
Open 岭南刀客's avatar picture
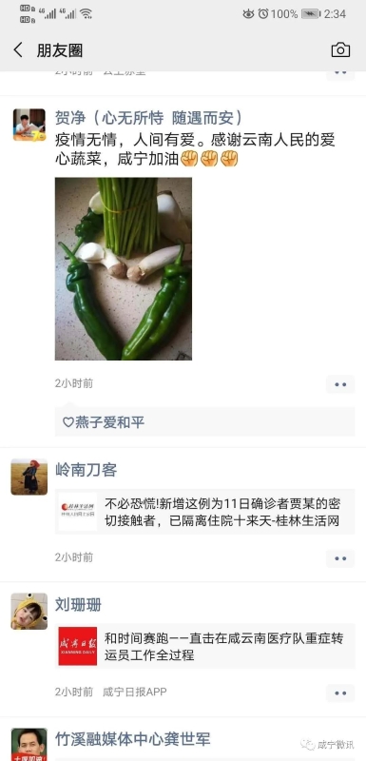point(29,477)
